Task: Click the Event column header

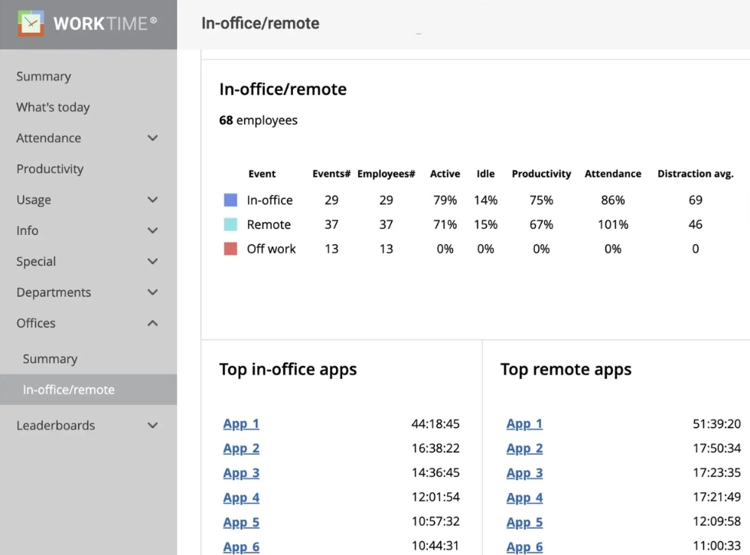Action: tap(262, 174)
